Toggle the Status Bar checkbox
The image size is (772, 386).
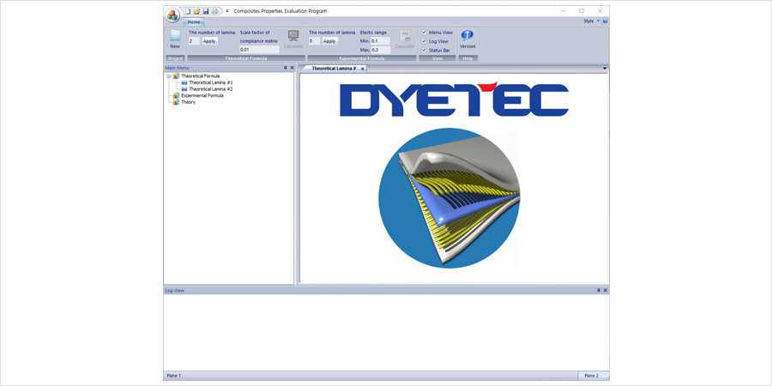(x=424, y=51)
